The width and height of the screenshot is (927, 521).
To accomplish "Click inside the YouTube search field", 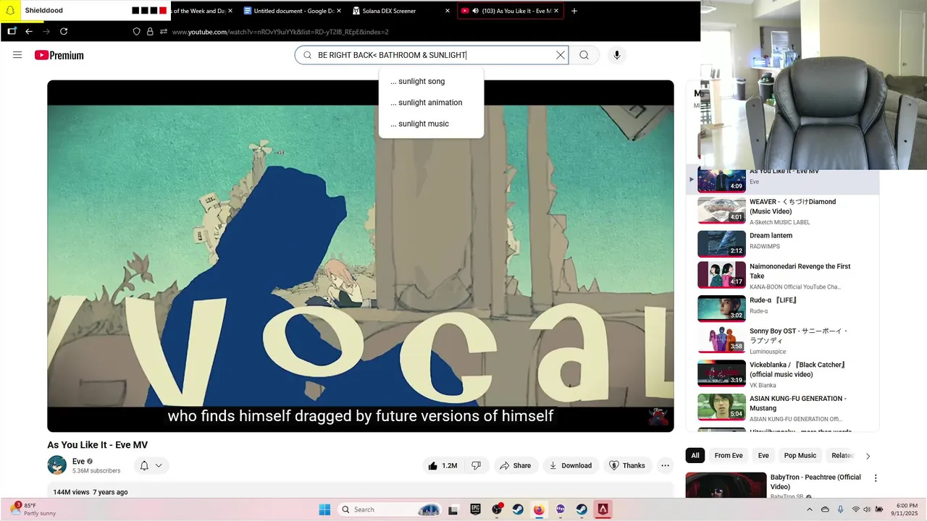I will (x=431, y=55).
